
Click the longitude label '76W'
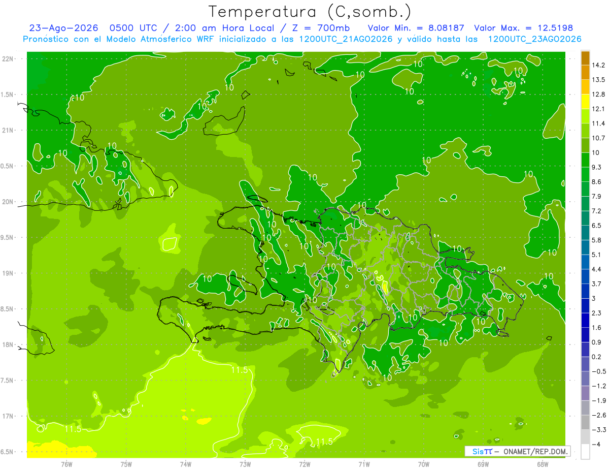(x=66, y=464)
